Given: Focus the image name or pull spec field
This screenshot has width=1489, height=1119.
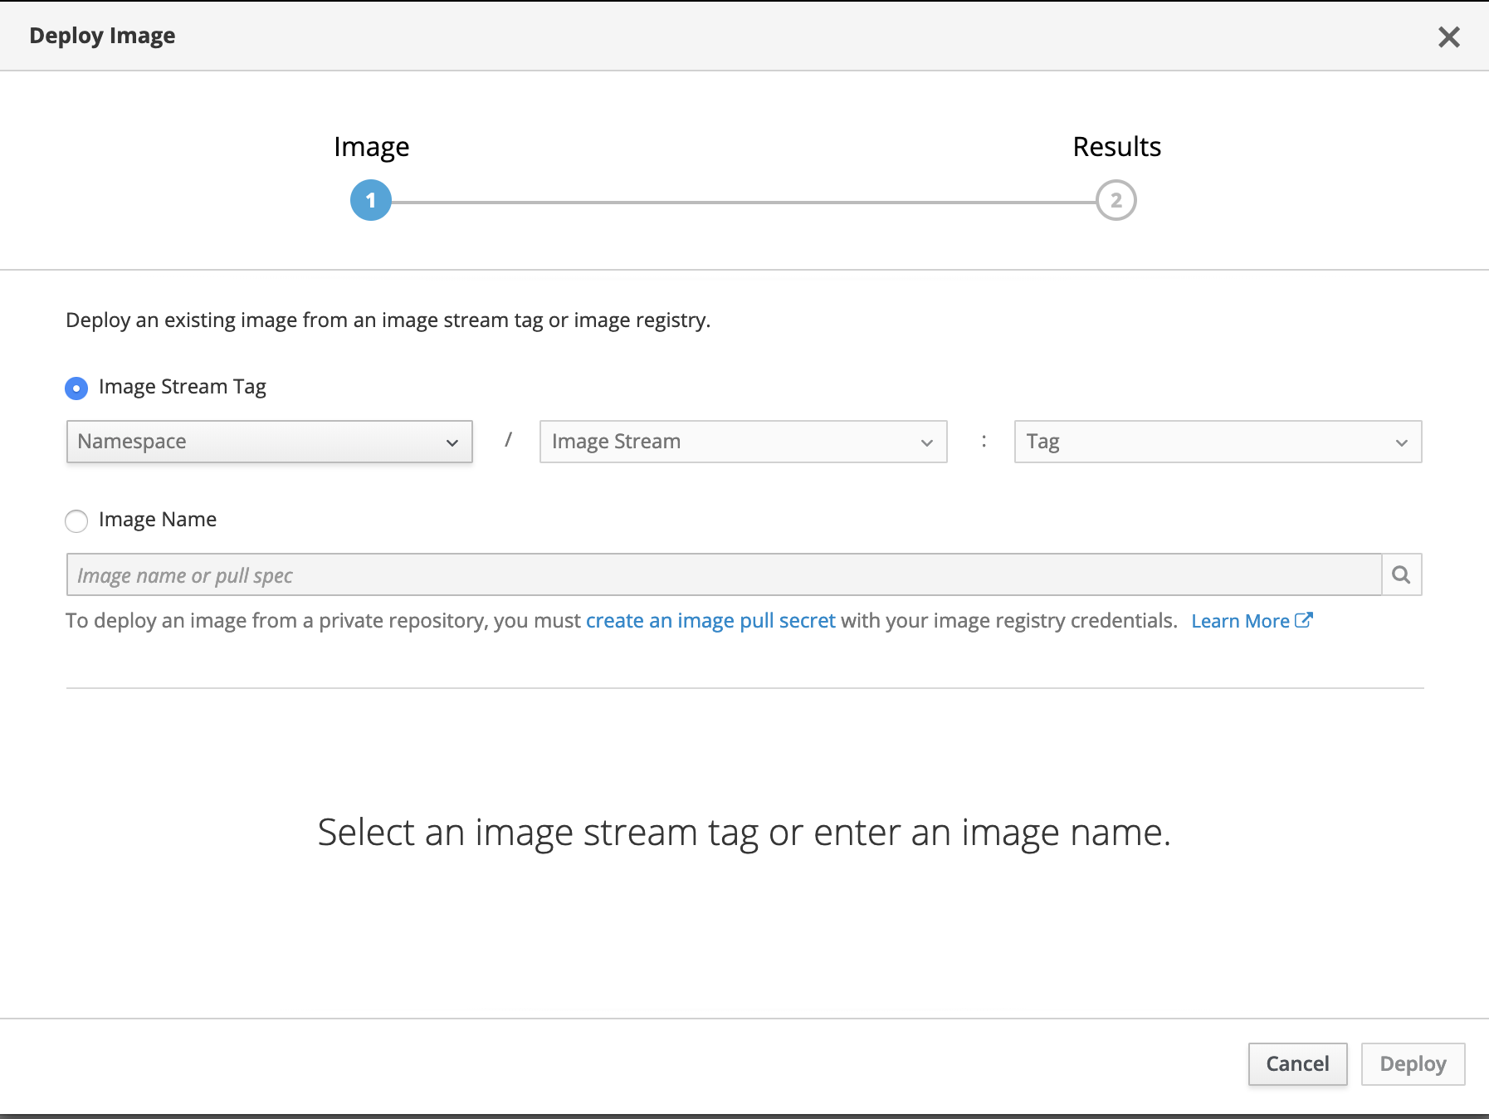Looking at the screenshot, I should pyautogui.click(x=723, y=574).
